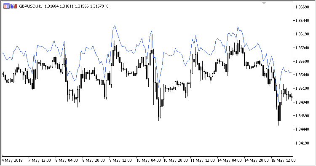Click the low price value 1.31566
316x166 pixels.
tap(82, 6)
